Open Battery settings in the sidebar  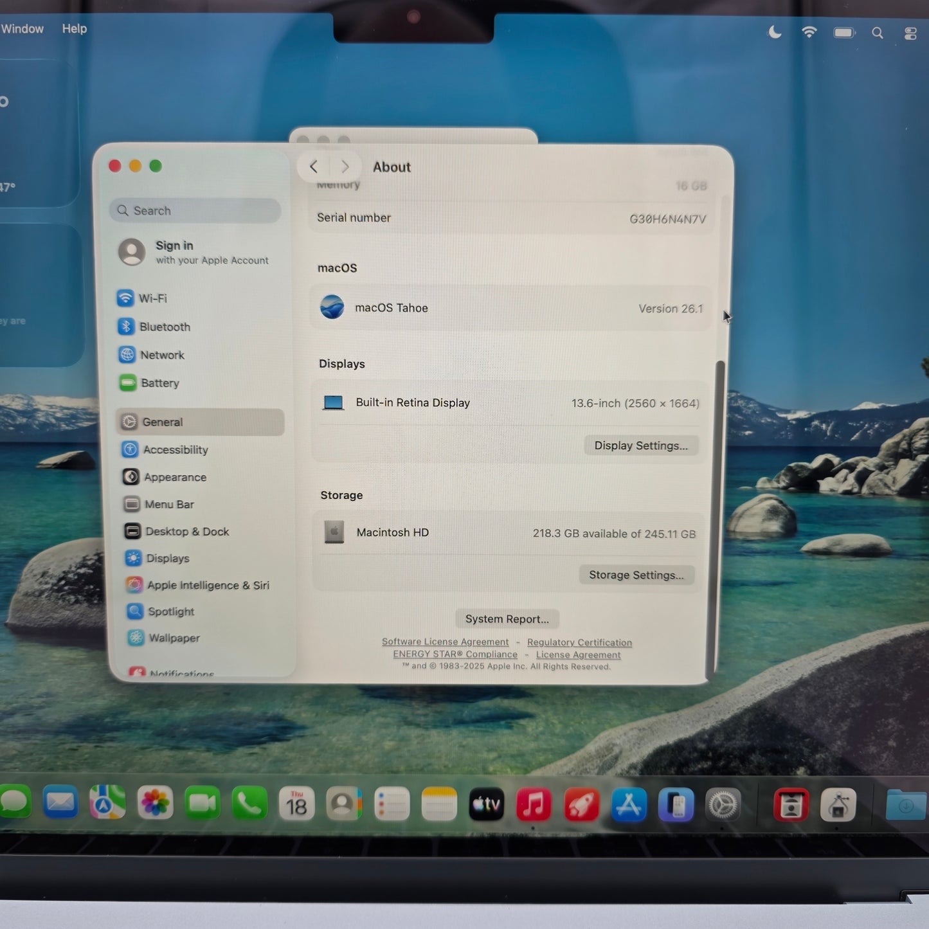(x=161, y=383)
